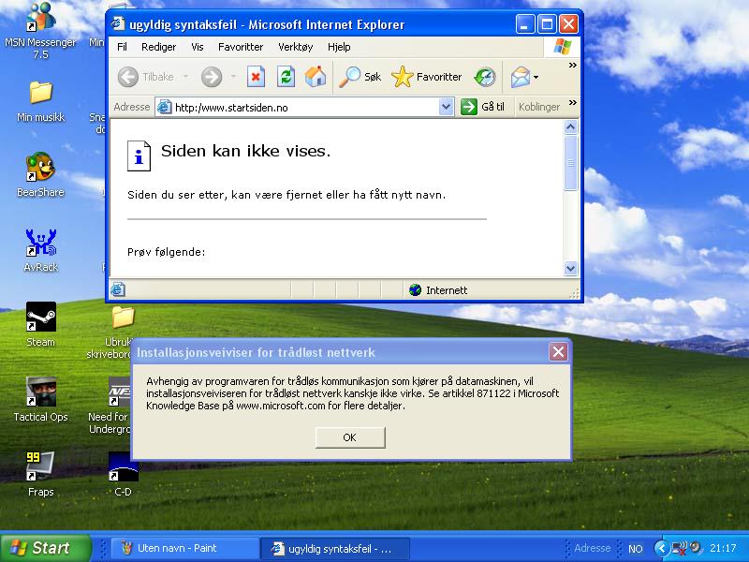The height and width of the screenshot is (562, 749).
Task: Open the Verktøy menu
Action: click(x=295, y=47)
